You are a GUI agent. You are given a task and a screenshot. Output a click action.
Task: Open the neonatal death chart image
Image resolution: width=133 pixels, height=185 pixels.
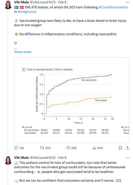coord(72,100)
